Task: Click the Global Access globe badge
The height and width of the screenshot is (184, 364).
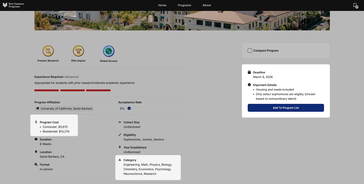Action: [x=109, y=51]
